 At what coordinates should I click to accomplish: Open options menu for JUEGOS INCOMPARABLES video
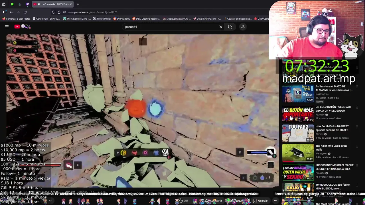[357, 165]
